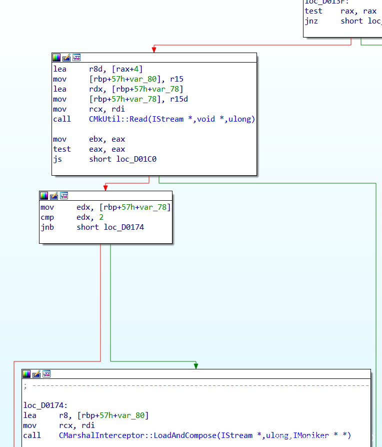Click the color icon on the loc_D0174 block header
382x447 pixels.
26,374
